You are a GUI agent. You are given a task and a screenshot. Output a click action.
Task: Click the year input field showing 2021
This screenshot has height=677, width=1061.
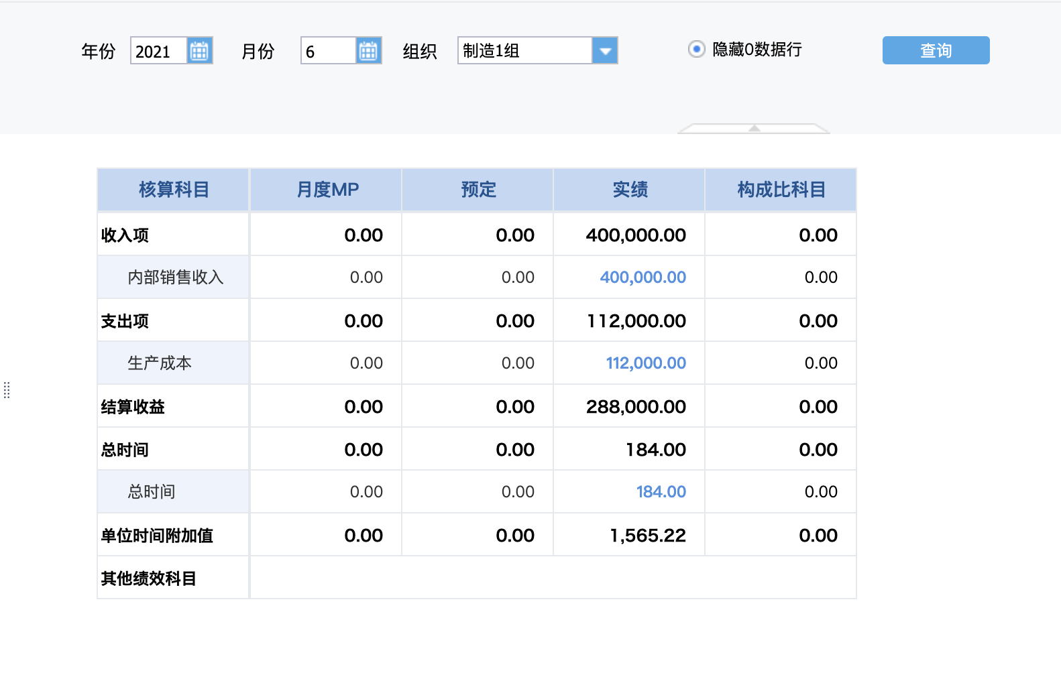click(158, 51)
